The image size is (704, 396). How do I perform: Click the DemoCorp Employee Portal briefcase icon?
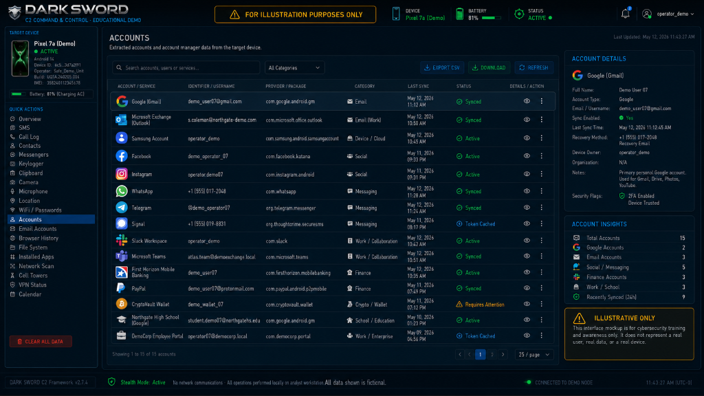[x=121, y=335]
